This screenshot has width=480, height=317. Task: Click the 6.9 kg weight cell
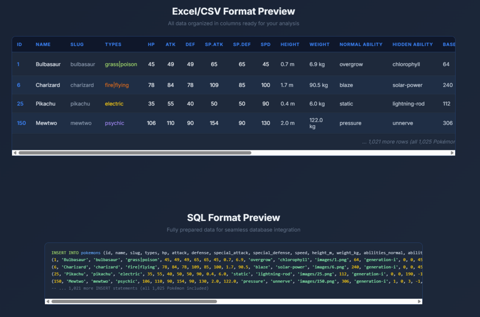317,64
